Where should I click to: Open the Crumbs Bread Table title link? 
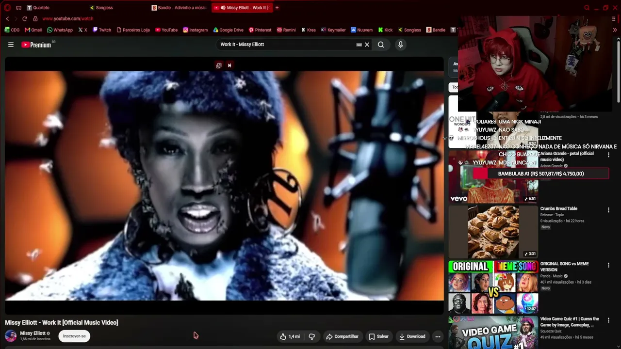coord(558,208)
